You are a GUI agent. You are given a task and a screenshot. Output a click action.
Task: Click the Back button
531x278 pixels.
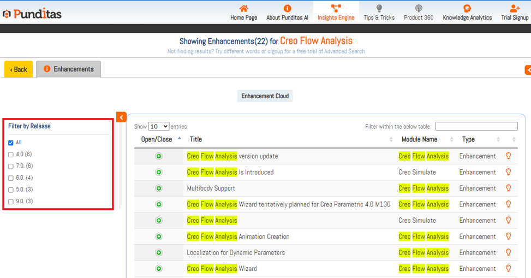19,69
